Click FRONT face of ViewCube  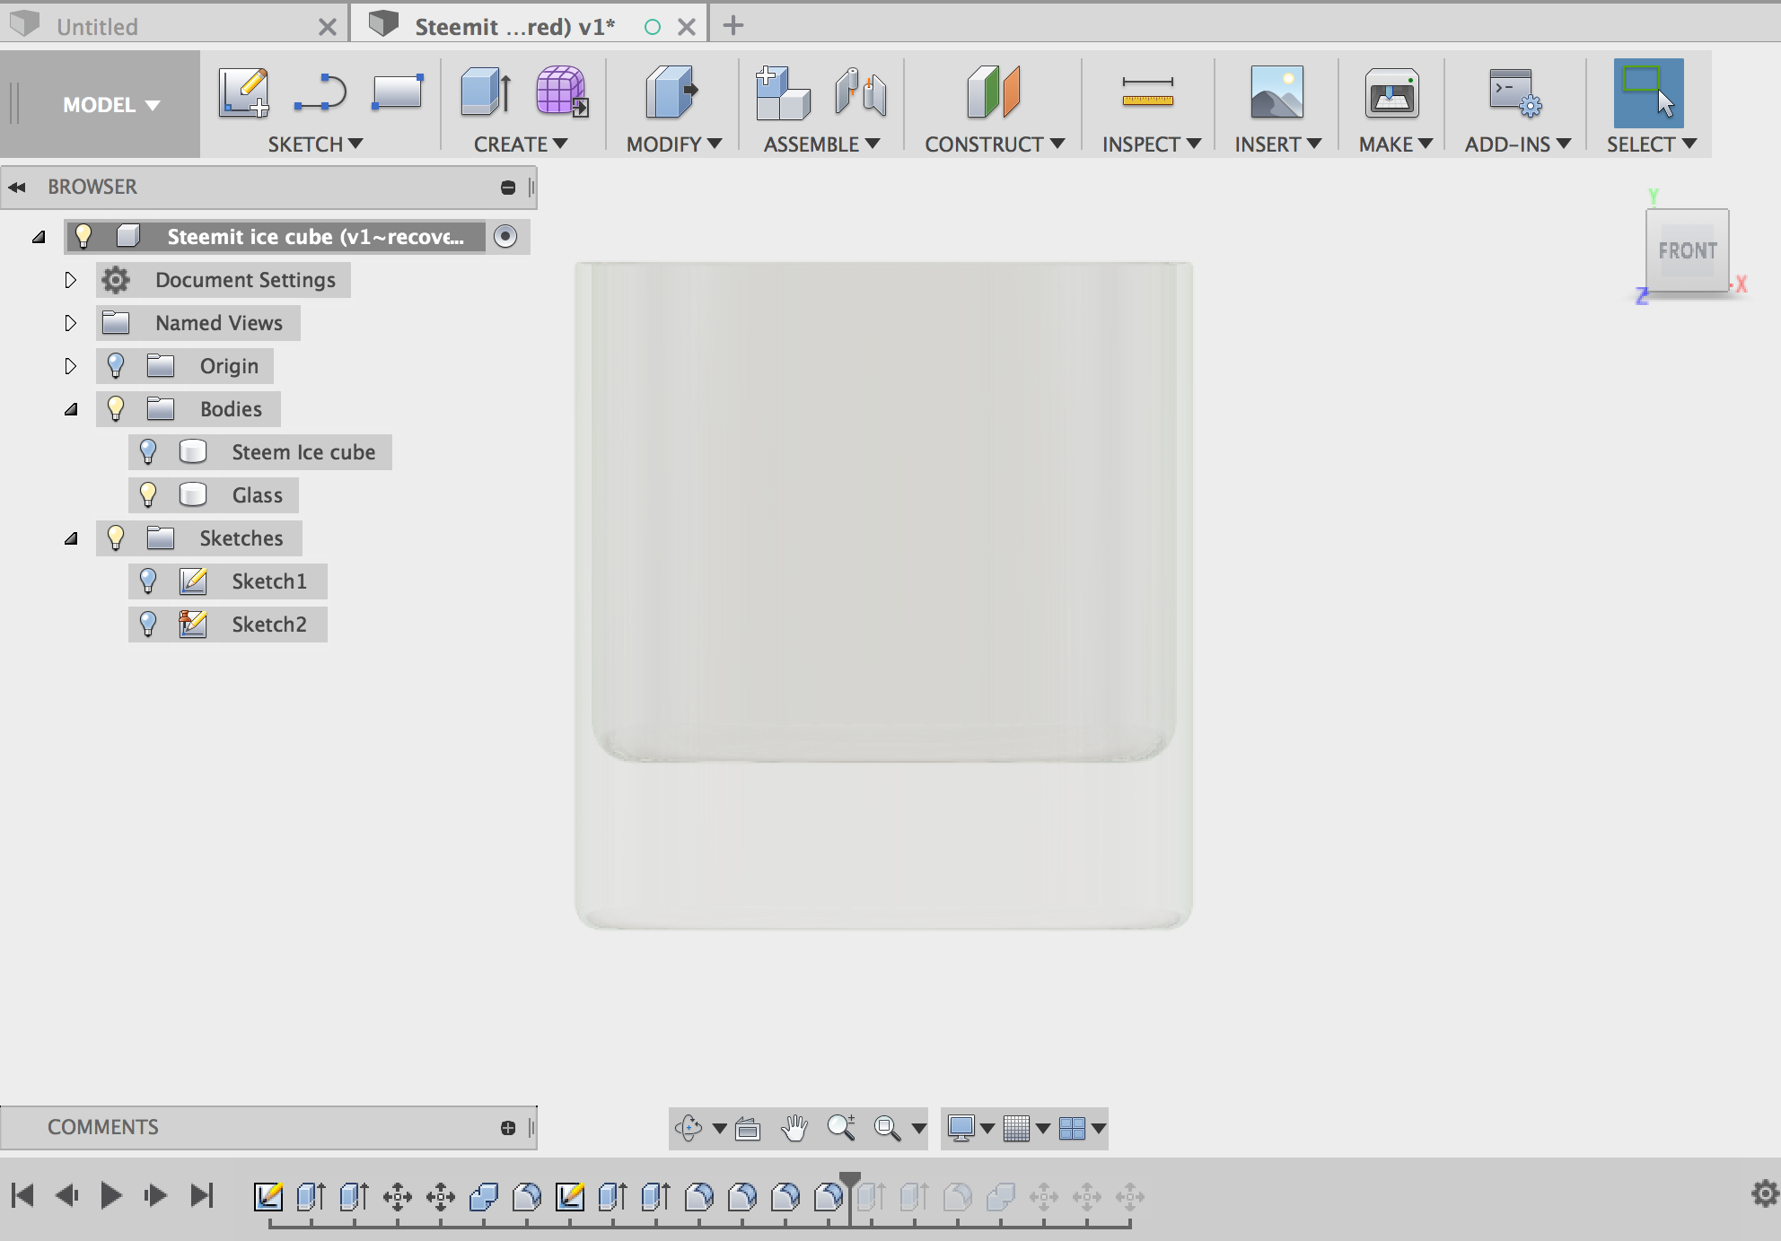pos(1688,250)
